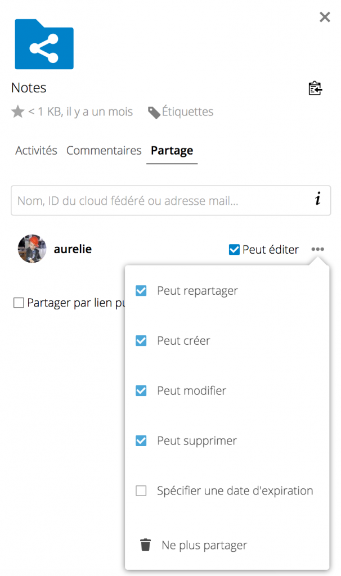Copy the internal link with the clipboard icon

coord(315,88)
